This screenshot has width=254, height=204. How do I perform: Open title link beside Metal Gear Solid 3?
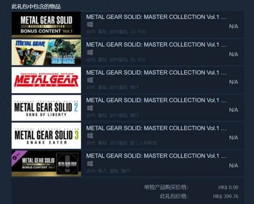pos(156,128)
